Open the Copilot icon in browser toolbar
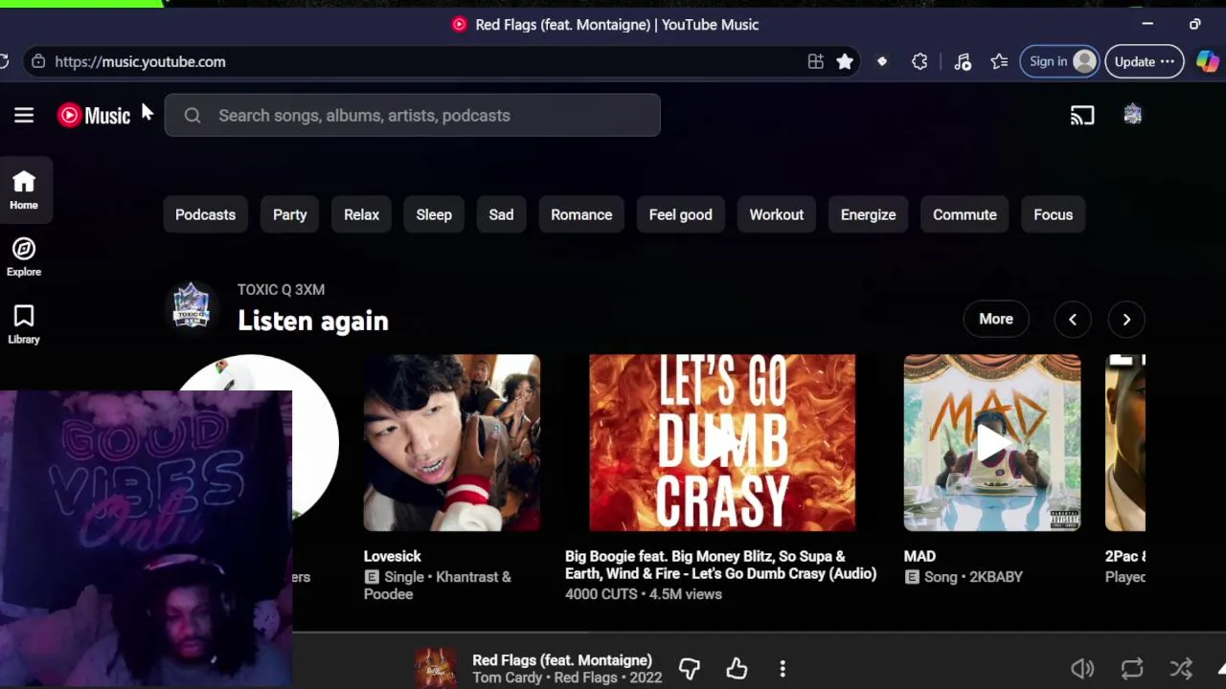This screenshot has height=689, width=1226. click(1208, 61)
